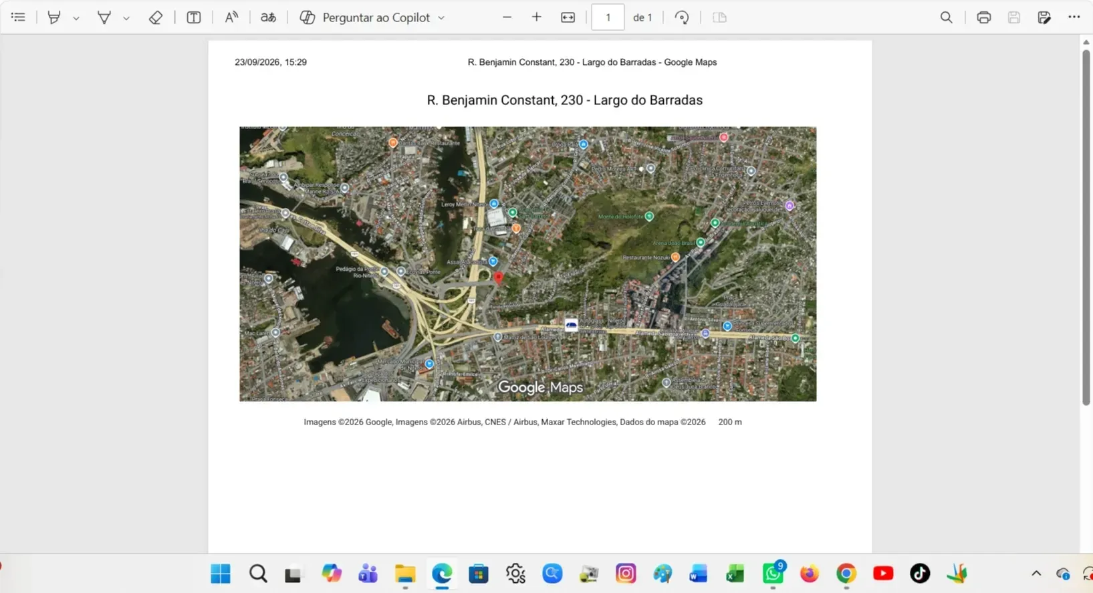Open Instagram from taskbar
The width and height of the screenshot is (1093, 593).
coord(626,574)
